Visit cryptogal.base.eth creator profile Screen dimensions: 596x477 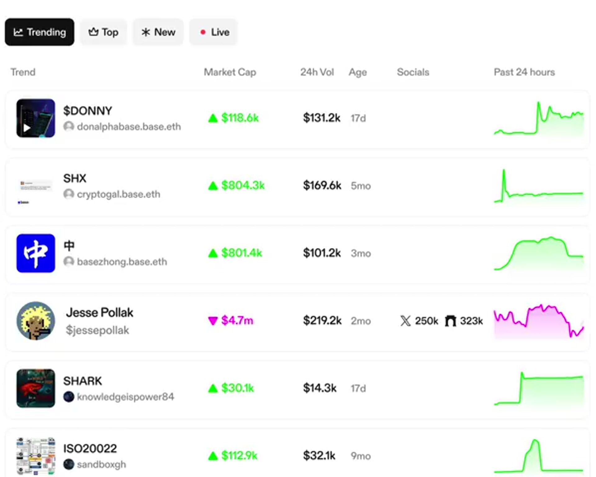[118, 194]
